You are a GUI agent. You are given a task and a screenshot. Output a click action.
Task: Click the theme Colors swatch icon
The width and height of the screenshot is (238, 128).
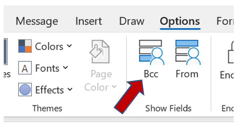click(x=25, y=46)
